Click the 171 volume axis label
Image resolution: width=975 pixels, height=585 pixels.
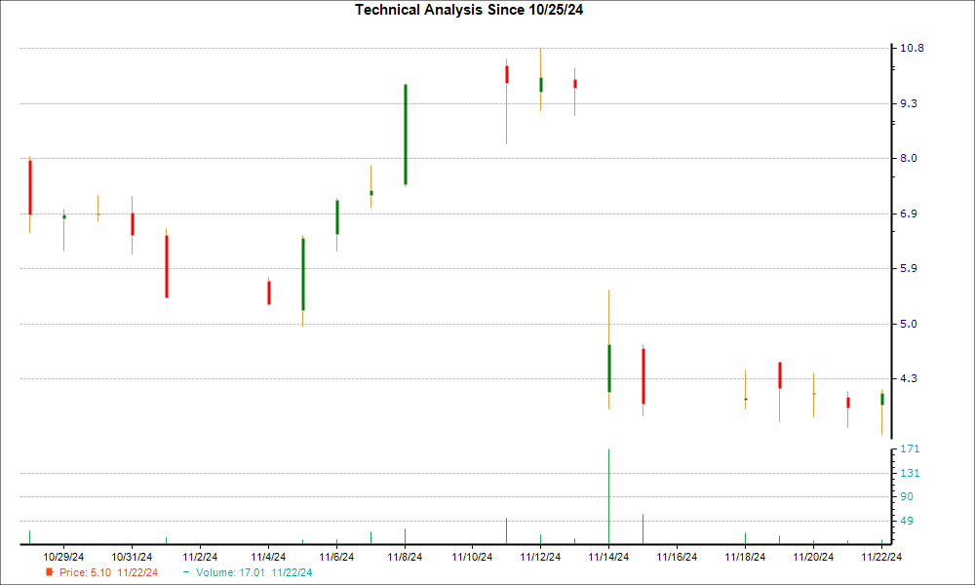point(911,448)
